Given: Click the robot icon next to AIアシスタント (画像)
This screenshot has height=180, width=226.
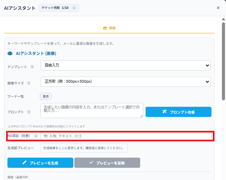Looking at the screenshot, I should coord(10,53).
